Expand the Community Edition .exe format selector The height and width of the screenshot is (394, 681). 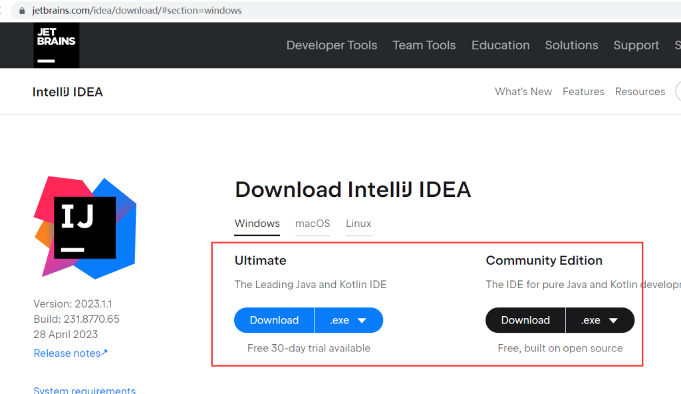[x=600, y=320]
